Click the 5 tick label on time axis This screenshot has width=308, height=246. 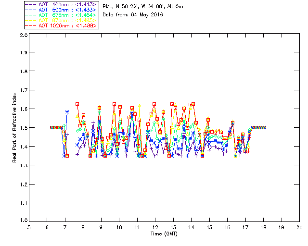[x=29, y=227]
